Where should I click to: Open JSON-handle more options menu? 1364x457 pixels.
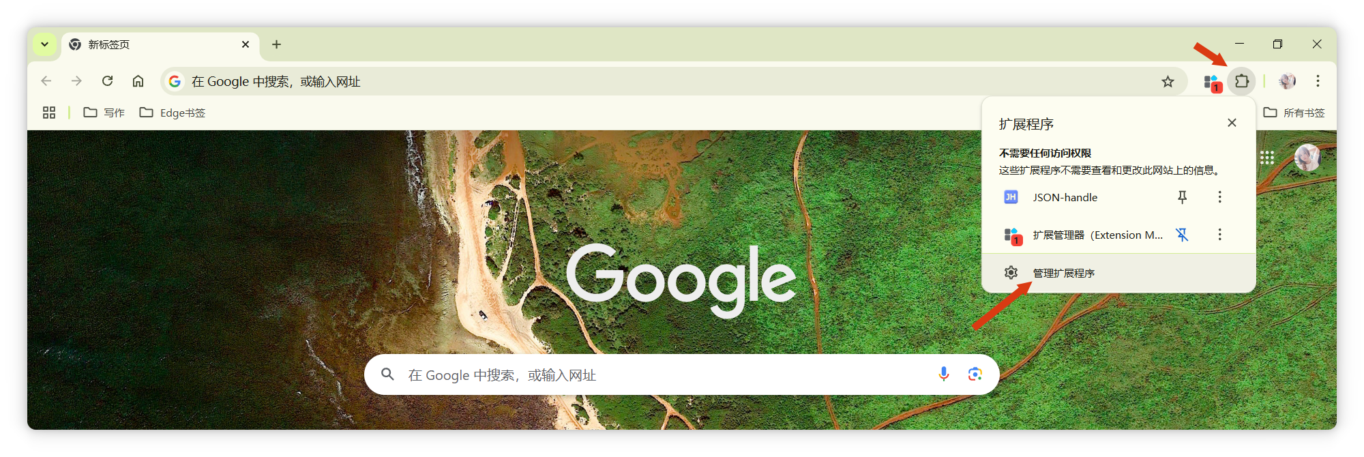(1219, 197)
